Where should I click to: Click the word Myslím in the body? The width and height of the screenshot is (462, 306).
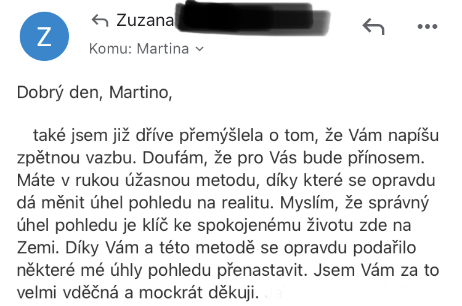309,203
